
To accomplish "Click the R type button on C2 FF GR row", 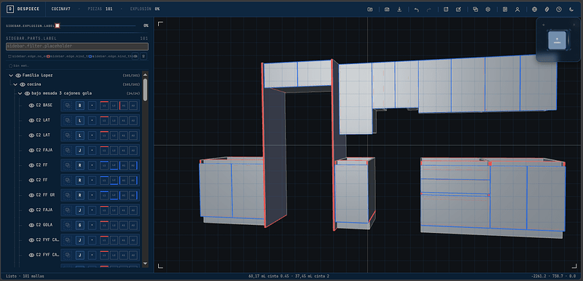I will [79, 195].
